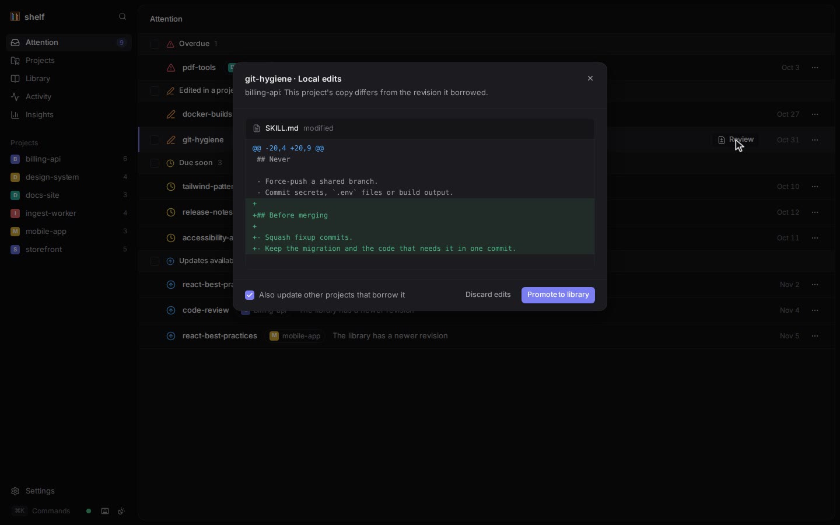Close the Local edits dialog
The width and height of the screenshot is (840, 525).
coord(591,79)
